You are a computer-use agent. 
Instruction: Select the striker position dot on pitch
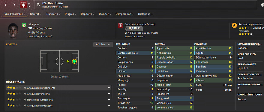74,62
